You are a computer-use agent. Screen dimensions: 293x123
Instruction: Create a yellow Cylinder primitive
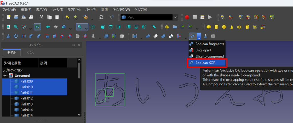point(216,27)
